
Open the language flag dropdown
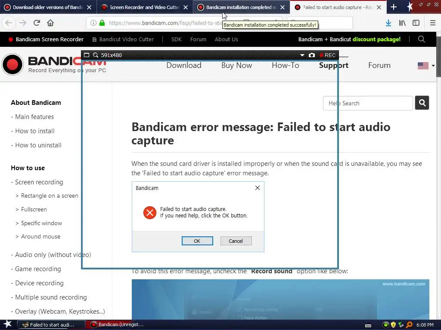[426, 66]
